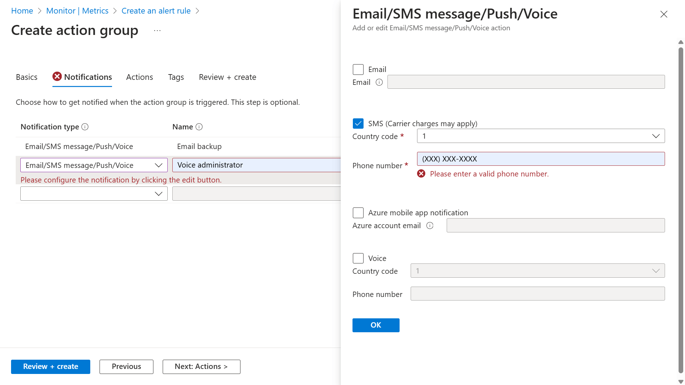Click the SMS Phone number input field
This screenshot has width=685, height=385.
541,159
